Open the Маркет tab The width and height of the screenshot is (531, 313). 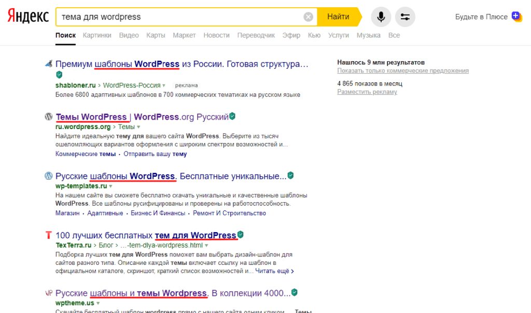(x=184, y=35)
